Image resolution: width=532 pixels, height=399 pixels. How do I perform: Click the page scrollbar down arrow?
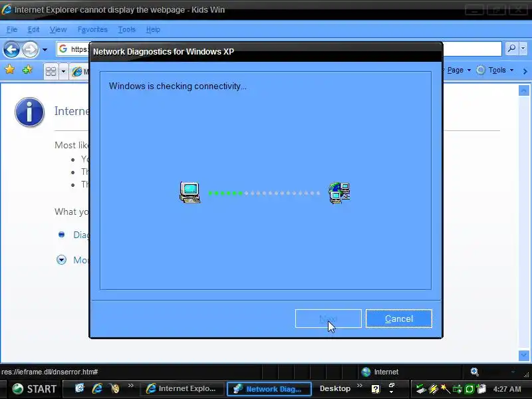(523, 355)
